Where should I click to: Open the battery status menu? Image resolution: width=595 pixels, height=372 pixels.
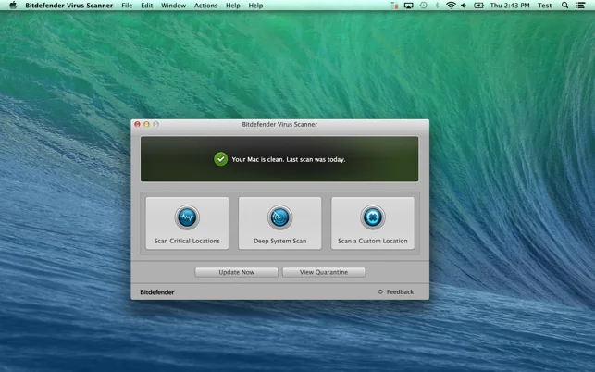pos(478,6)
